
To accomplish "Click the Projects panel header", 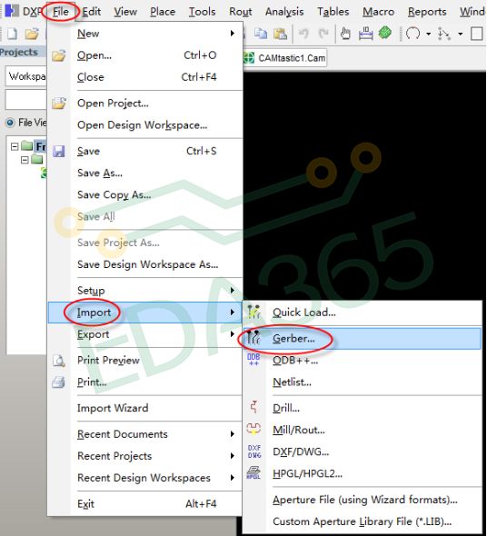I will [x=23, y=52].
